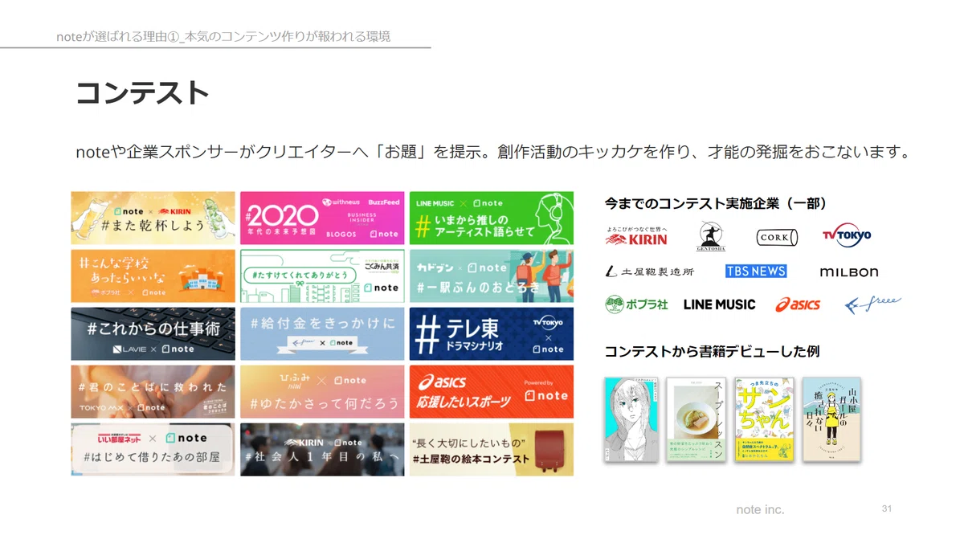Open the #また乾杯しよう contest banner

[153, 218]
